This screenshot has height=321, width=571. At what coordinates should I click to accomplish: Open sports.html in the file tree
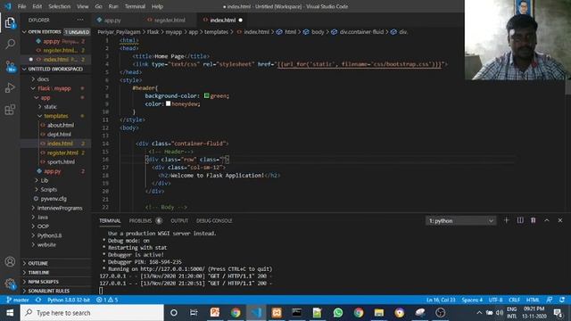tap(61, 162)
